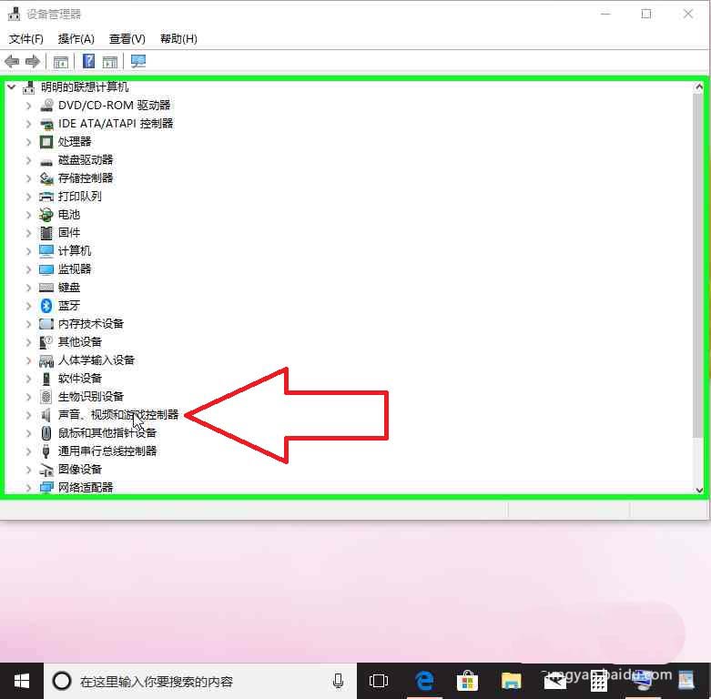Select the 打印队列 label
711x699 pixels.
click(80, 197)
